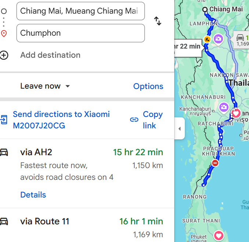The width and height of the screenshot is (249, 242).
Task: Edit the Chumphon destination field
Action: [x=81, y=33]
